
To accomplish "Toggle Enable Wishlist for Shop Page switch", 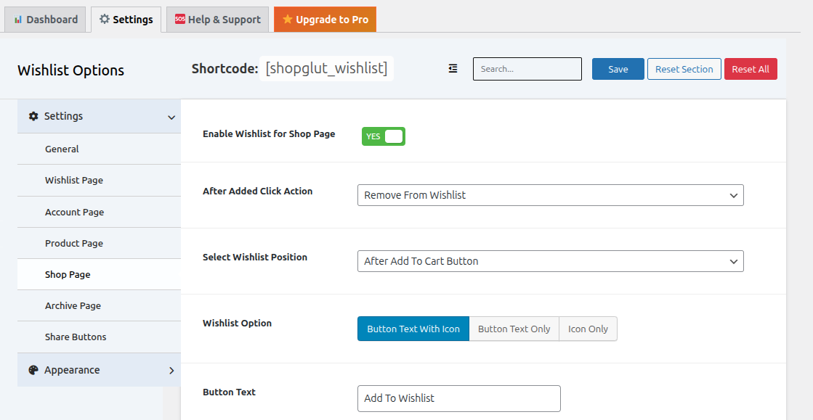I will 383,136.
